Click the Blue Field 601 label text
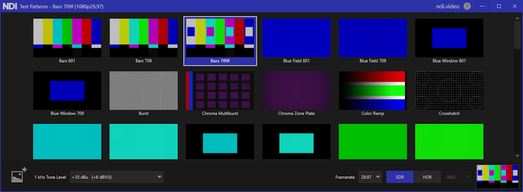Screen dimensions: 523x192 (x=296, y=61)
